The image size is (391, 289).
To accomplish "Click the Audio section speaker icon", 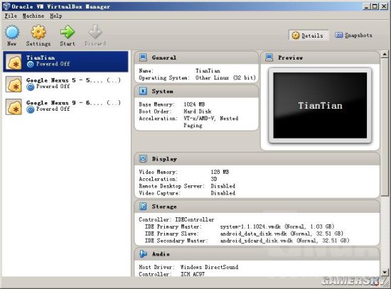I will pyautogui.click(x=143, y=254).
